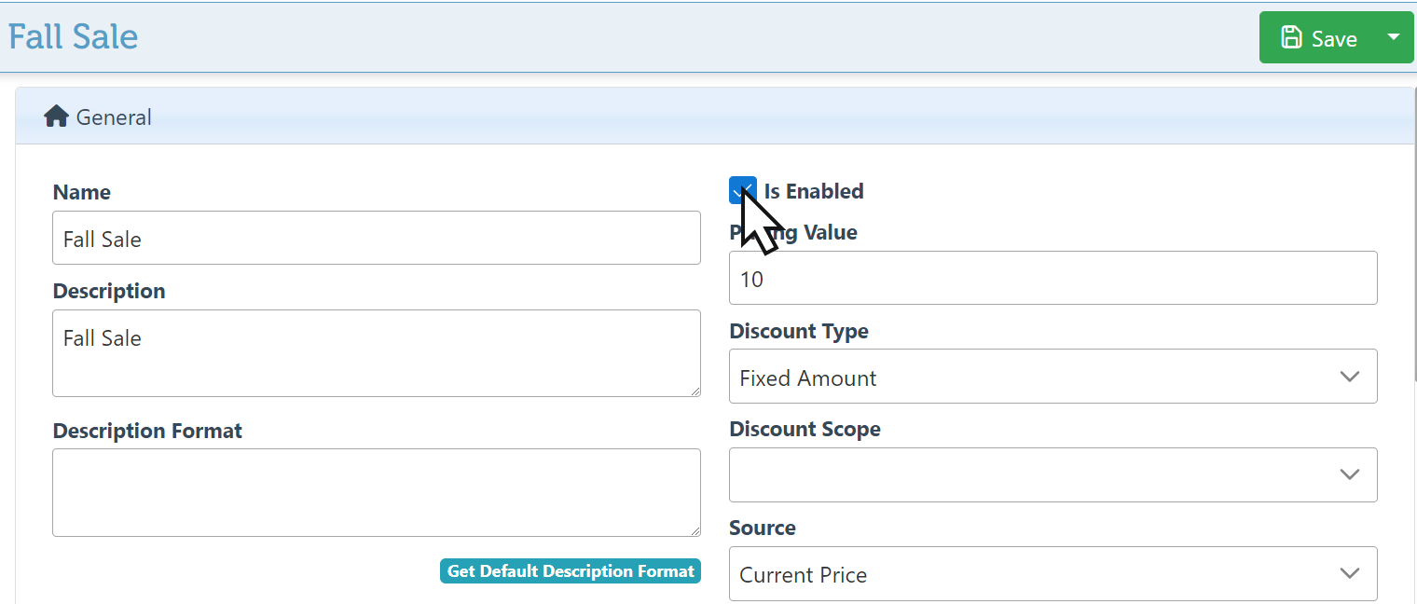Click the floppy disk icon on Save
The image size is (1417, 604).
point(1291,38)
